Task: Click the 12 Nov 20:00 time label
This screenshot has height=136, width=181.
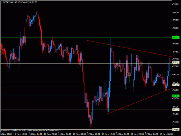Action: [x=94, y=134]
